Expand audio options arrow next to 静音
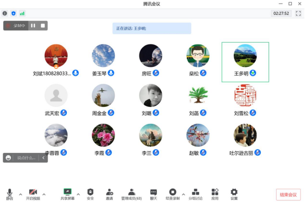The image size is (305, 202). 21,194
